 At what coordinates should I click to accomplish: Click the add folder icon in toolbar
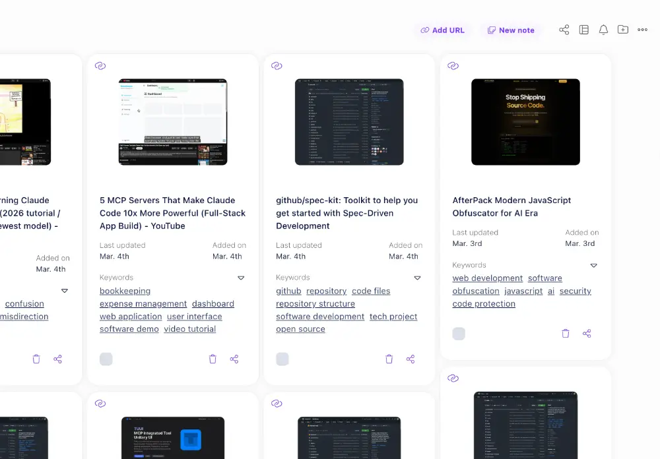pyautogui.click(x=623, y=30)
